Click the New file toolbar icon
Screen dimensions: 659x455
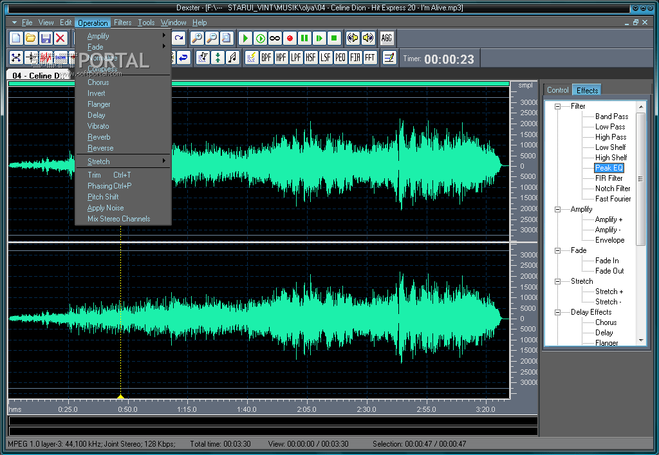point(16,38)
